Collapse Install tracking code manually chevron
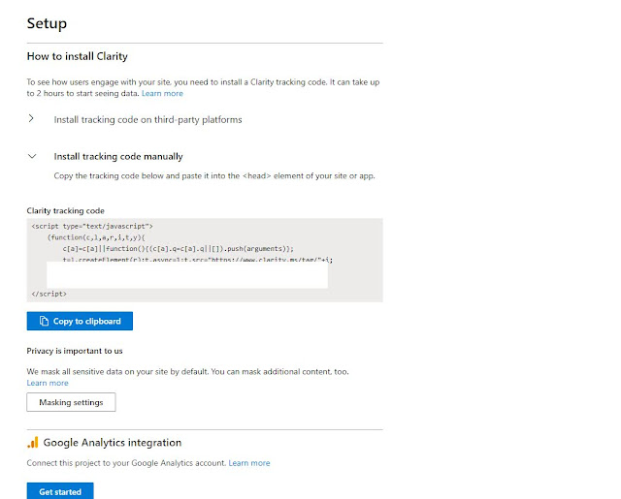This screenshot has height=499, width=621. (x=32, y=156)
